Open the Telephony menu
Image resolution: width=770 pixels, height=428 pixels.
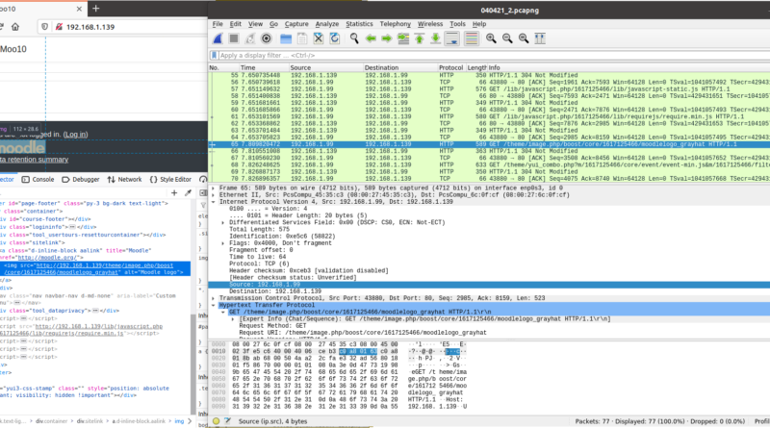pos(396,23)
